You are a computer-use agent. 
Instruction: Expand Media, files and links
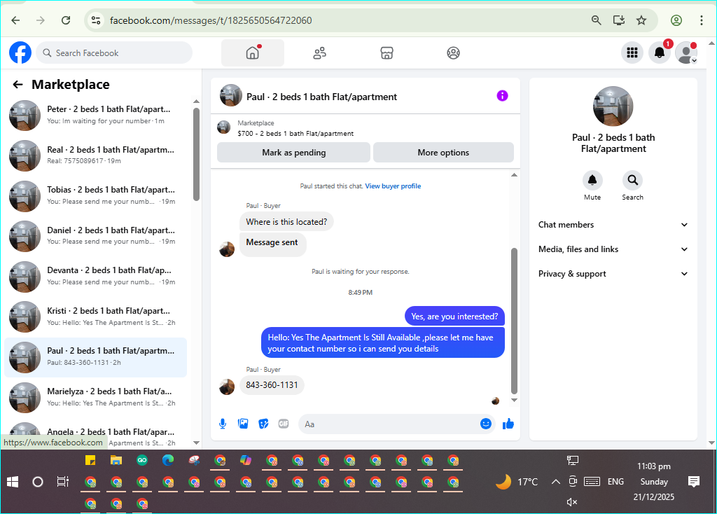click(x=613, y=249)
